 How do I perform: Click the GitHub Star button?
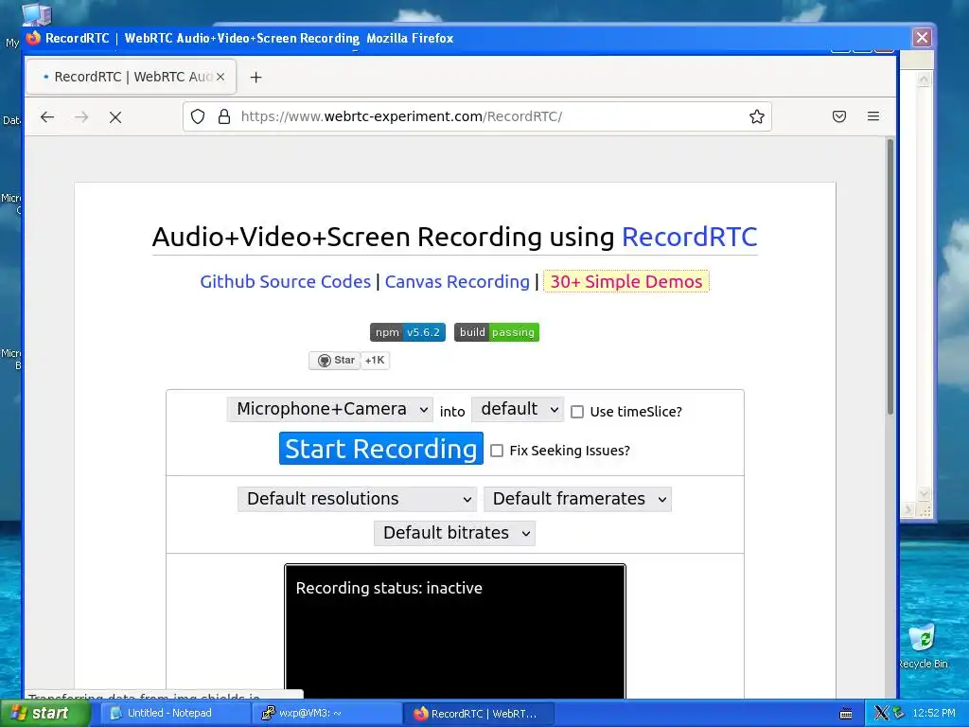335,361
